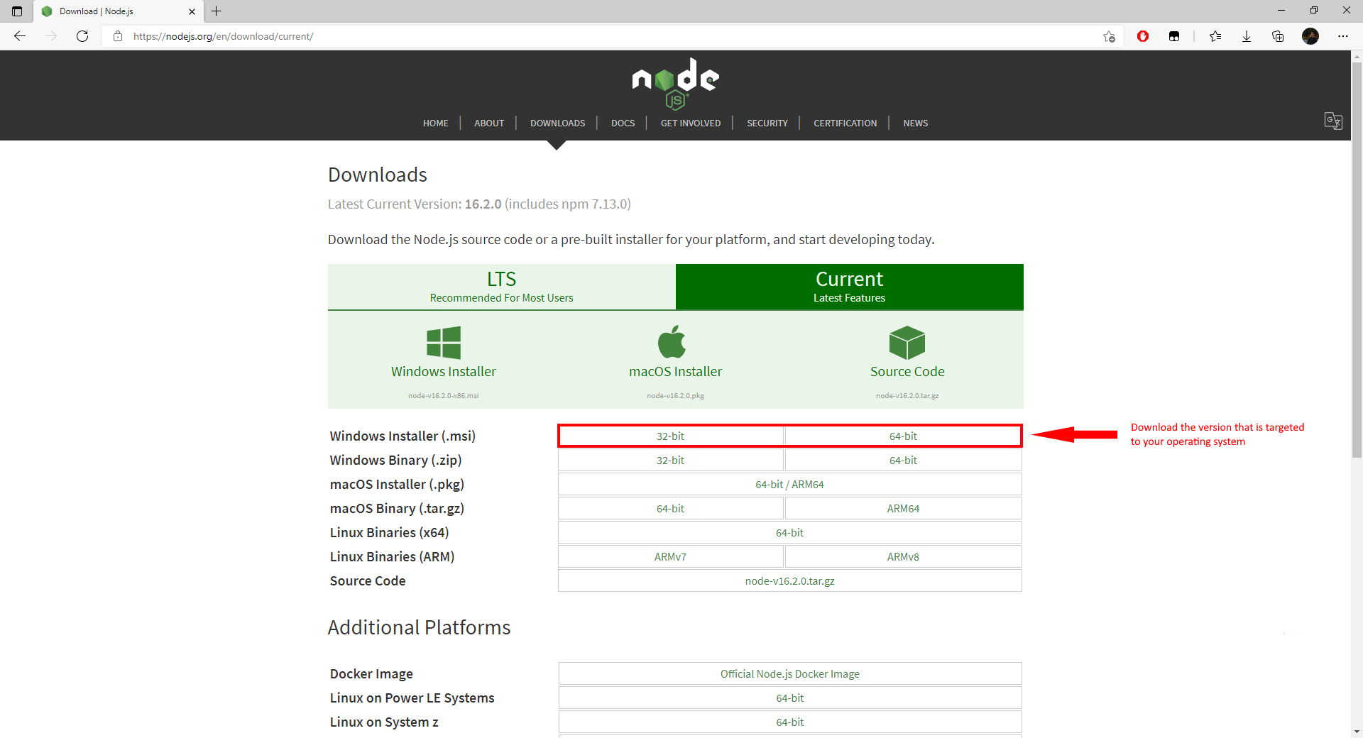The image size is (1363, 738).
Task: Open GET INVOLVED in navigation bar
Action: click(691, 123)
